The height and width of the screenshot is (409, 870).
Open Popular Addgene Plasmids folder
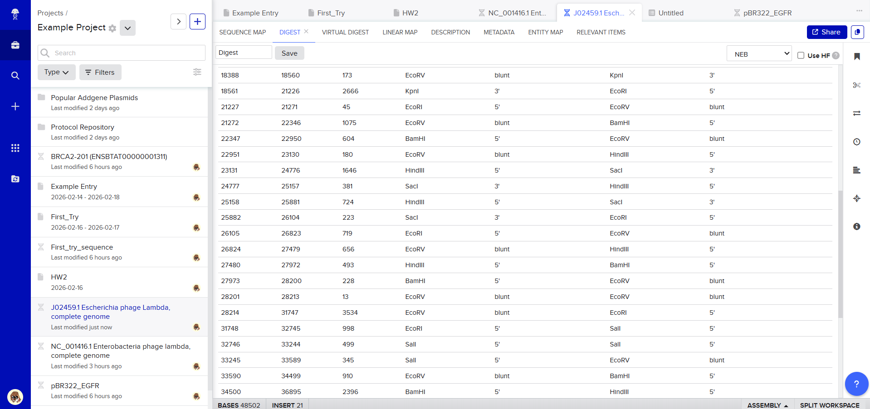pyautogui.click(x=94, y=98)
